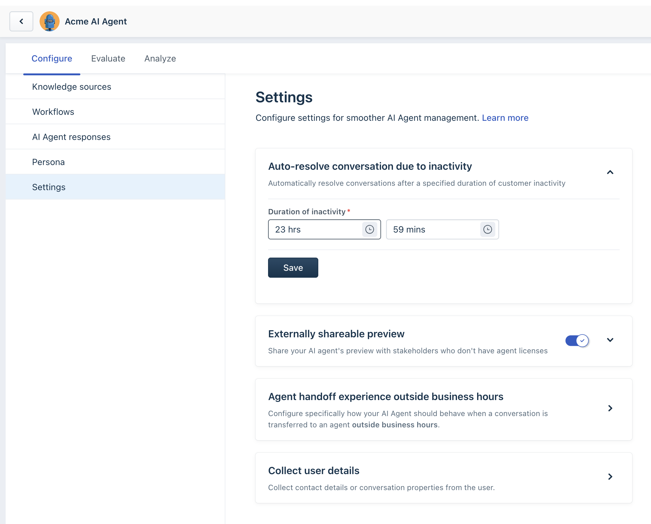
Task: Click the Acme AI Agent robot avatar
Action: 50,21
